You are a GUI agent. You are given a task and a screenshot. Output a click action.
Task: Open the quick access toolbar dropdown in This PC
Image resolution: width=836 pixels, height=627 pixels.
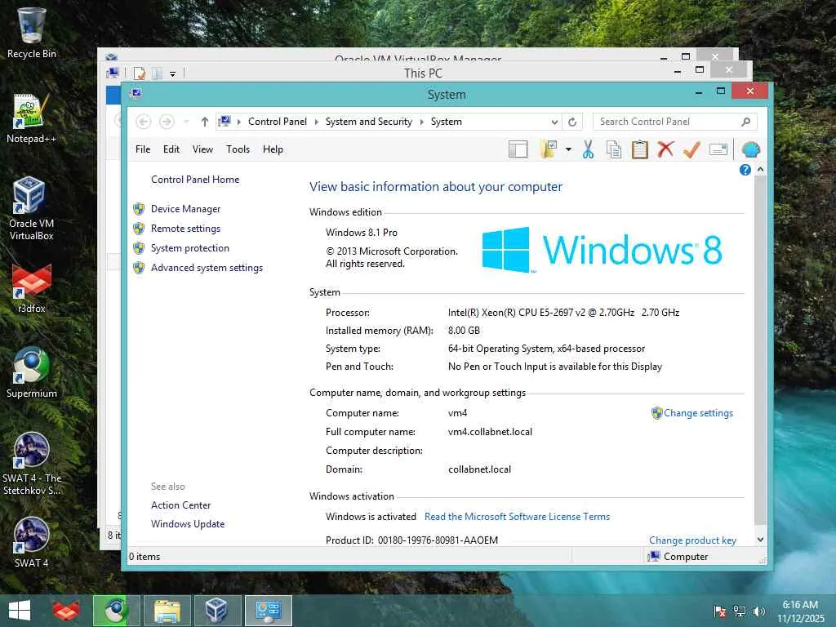(172, 74)
